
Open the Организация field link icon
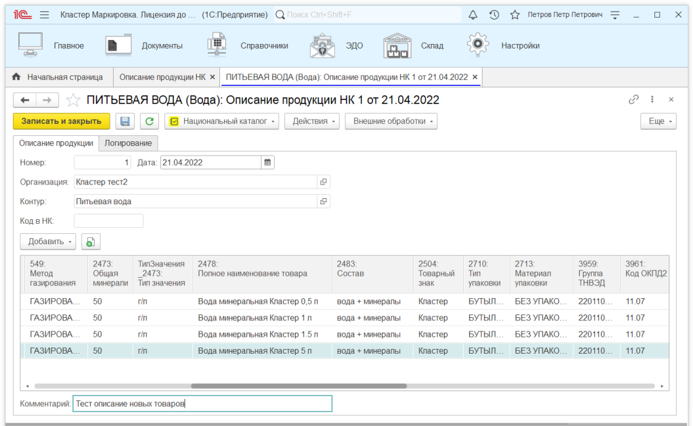coord(323,182)
